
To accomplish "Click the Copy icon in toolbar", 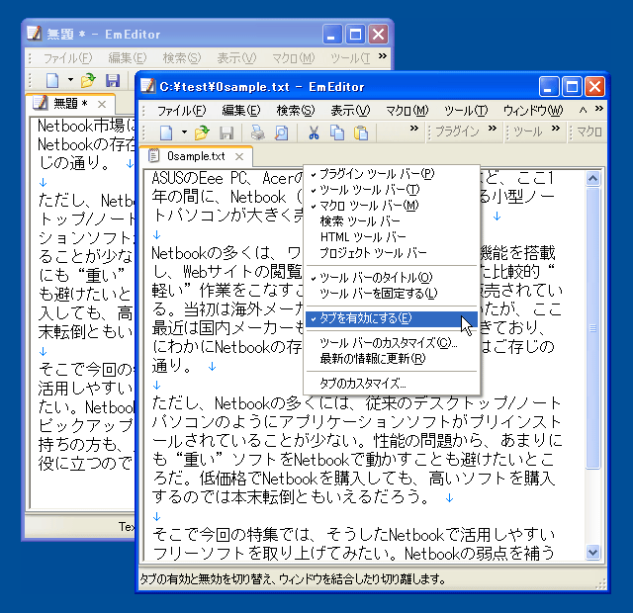I will click(337, 132).
